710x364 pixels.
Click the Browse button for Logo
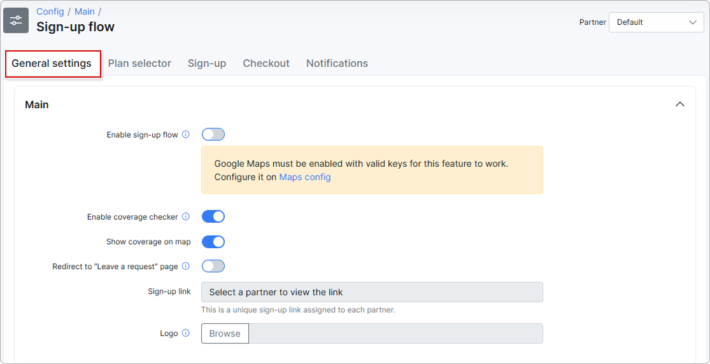[225, 333]
